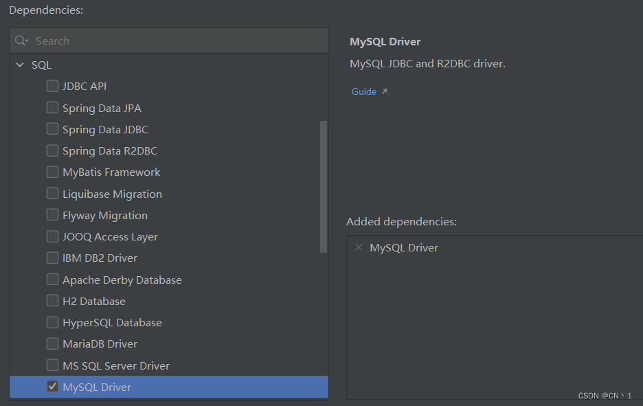This screenshot has height=406, width=643.
Task: Check IBM DB2 Driver box
Action: coord(52,258)
